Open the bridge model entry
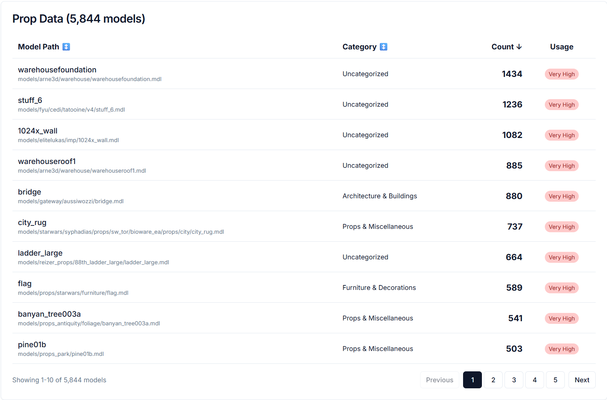 point(29,192)
